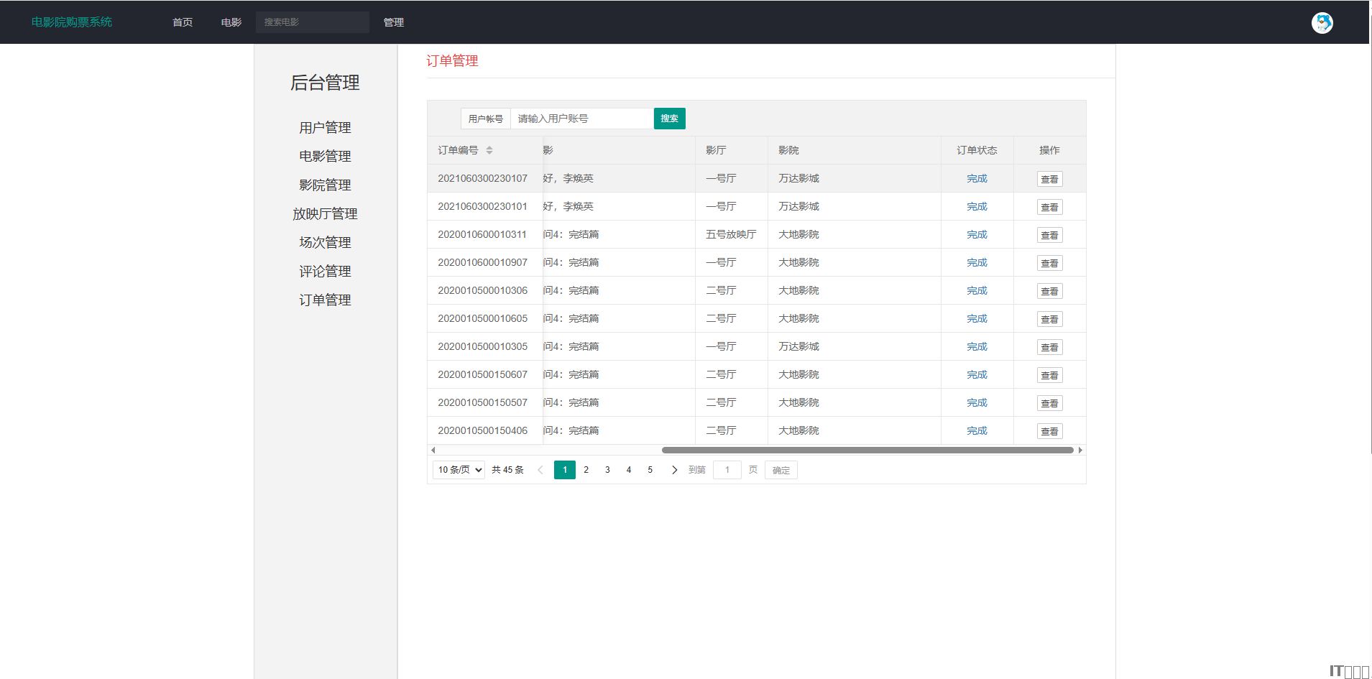This screenshot has height=679, width=1372.
Task: Open 用户管理 in the sidebar
Action: [x=325, y=128]
